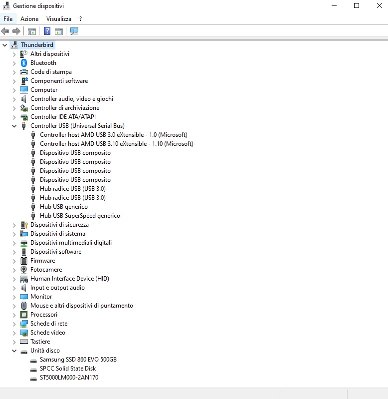Open the Visualizza menu

[x=59, y=18]
